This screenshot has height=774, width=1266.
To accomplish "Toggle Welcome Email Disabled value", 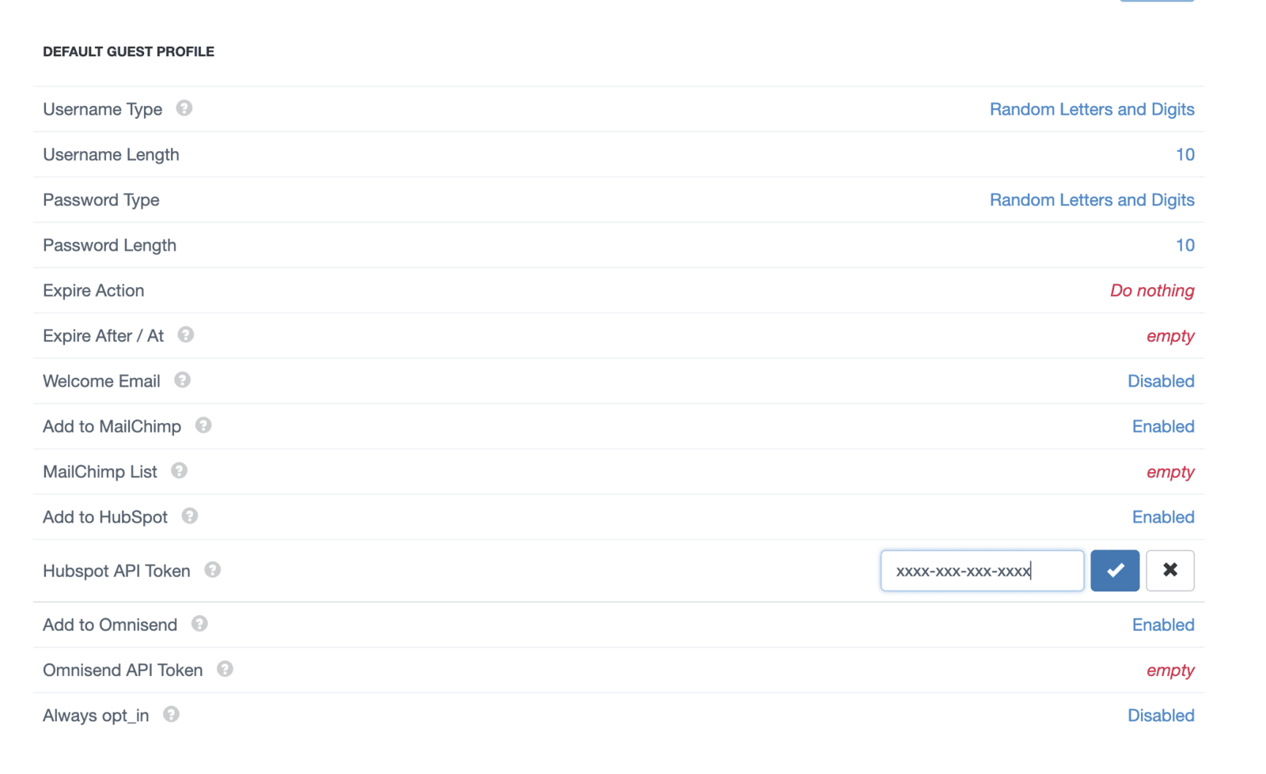I will (x=1161, y=381).
